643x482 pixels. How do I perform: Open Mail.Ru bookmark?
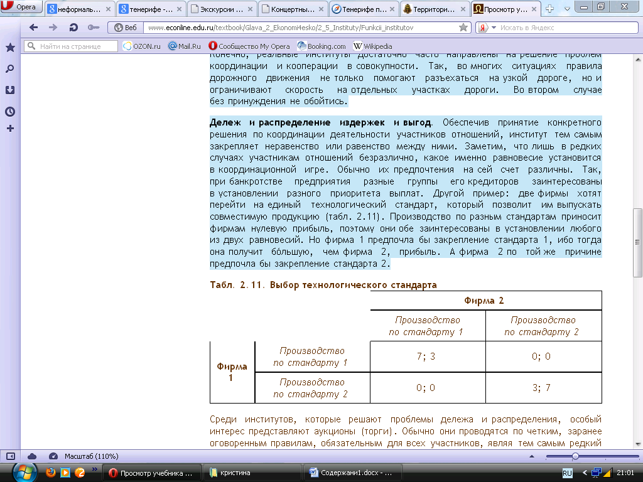[185, 46]
